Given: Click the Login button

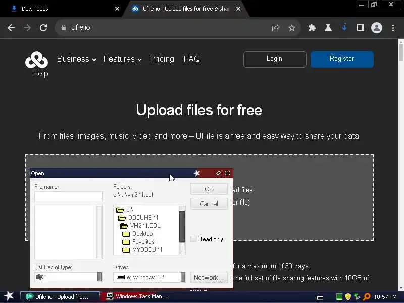Looking at the screenshot, I should pos(275,59).
